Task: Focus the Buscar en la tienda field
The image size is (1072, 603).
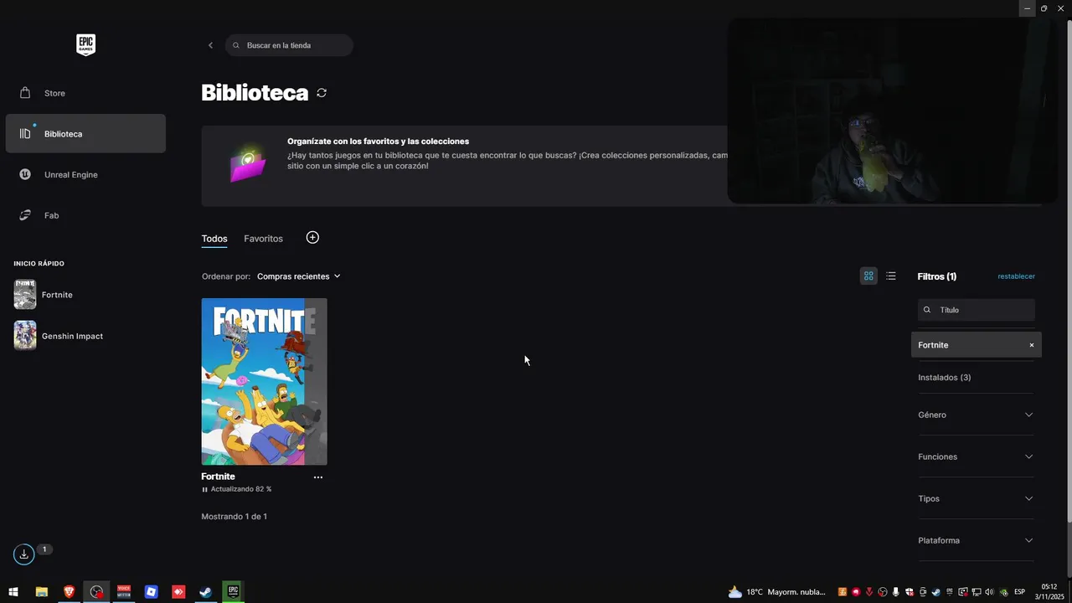Action: coord(289,45)
